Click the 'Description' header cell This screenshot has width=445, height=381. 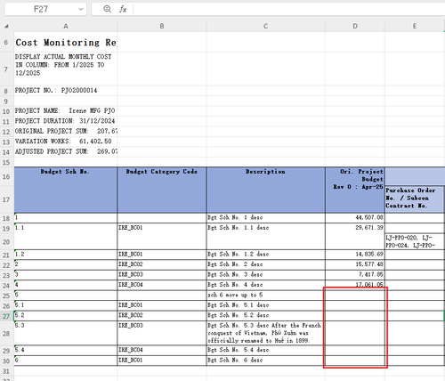pos(265,190)
